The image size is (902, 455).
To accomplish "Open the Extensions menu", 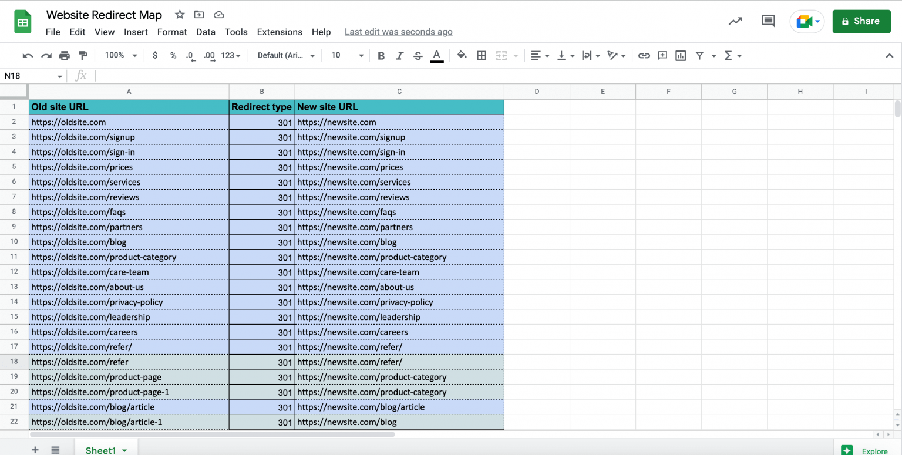I will [x=280, y=32].
